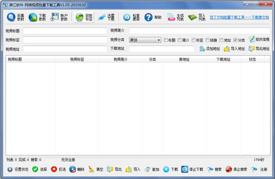Click 停止下载 stop download button
Image resolution: width=275 pixels, height=179 pixels.
coord(192,169)
